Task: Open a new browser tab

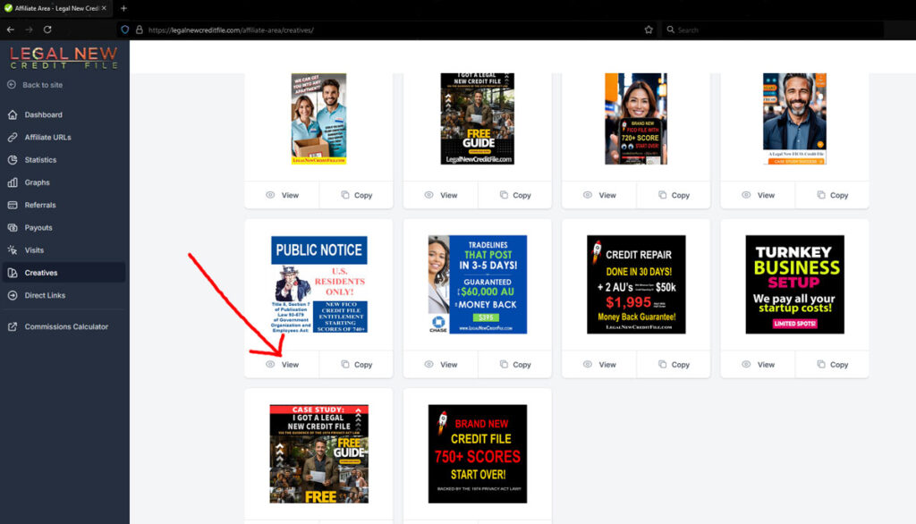Action: 123,8
